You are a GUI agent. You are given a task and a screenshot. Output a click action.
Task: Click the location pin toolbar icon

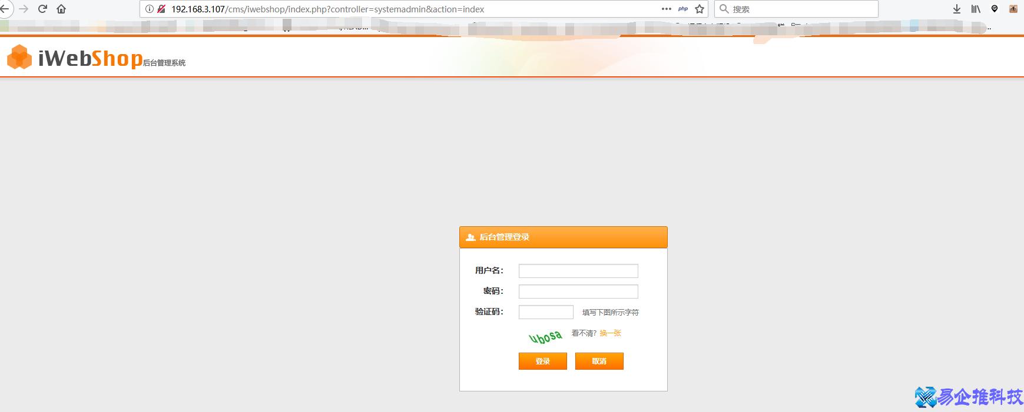(x=995, y=9)
